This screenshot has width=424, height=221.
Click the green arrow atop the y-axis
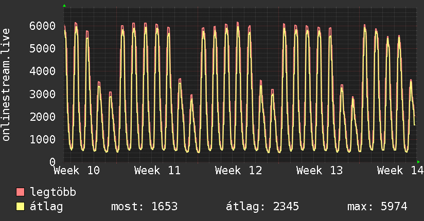64,6
